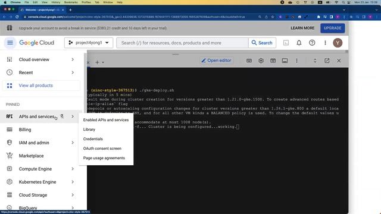Bookmark this page with the star icon
Viewport: 381px width, 214px height.
(x=273, y=17)
